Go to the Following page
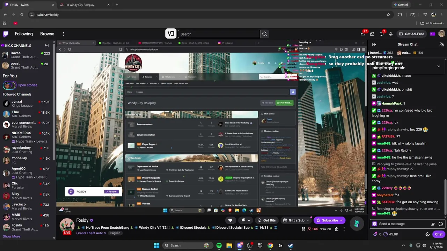Screen dimensions: 447x251 pyautogui.click(x=24, y=34)
